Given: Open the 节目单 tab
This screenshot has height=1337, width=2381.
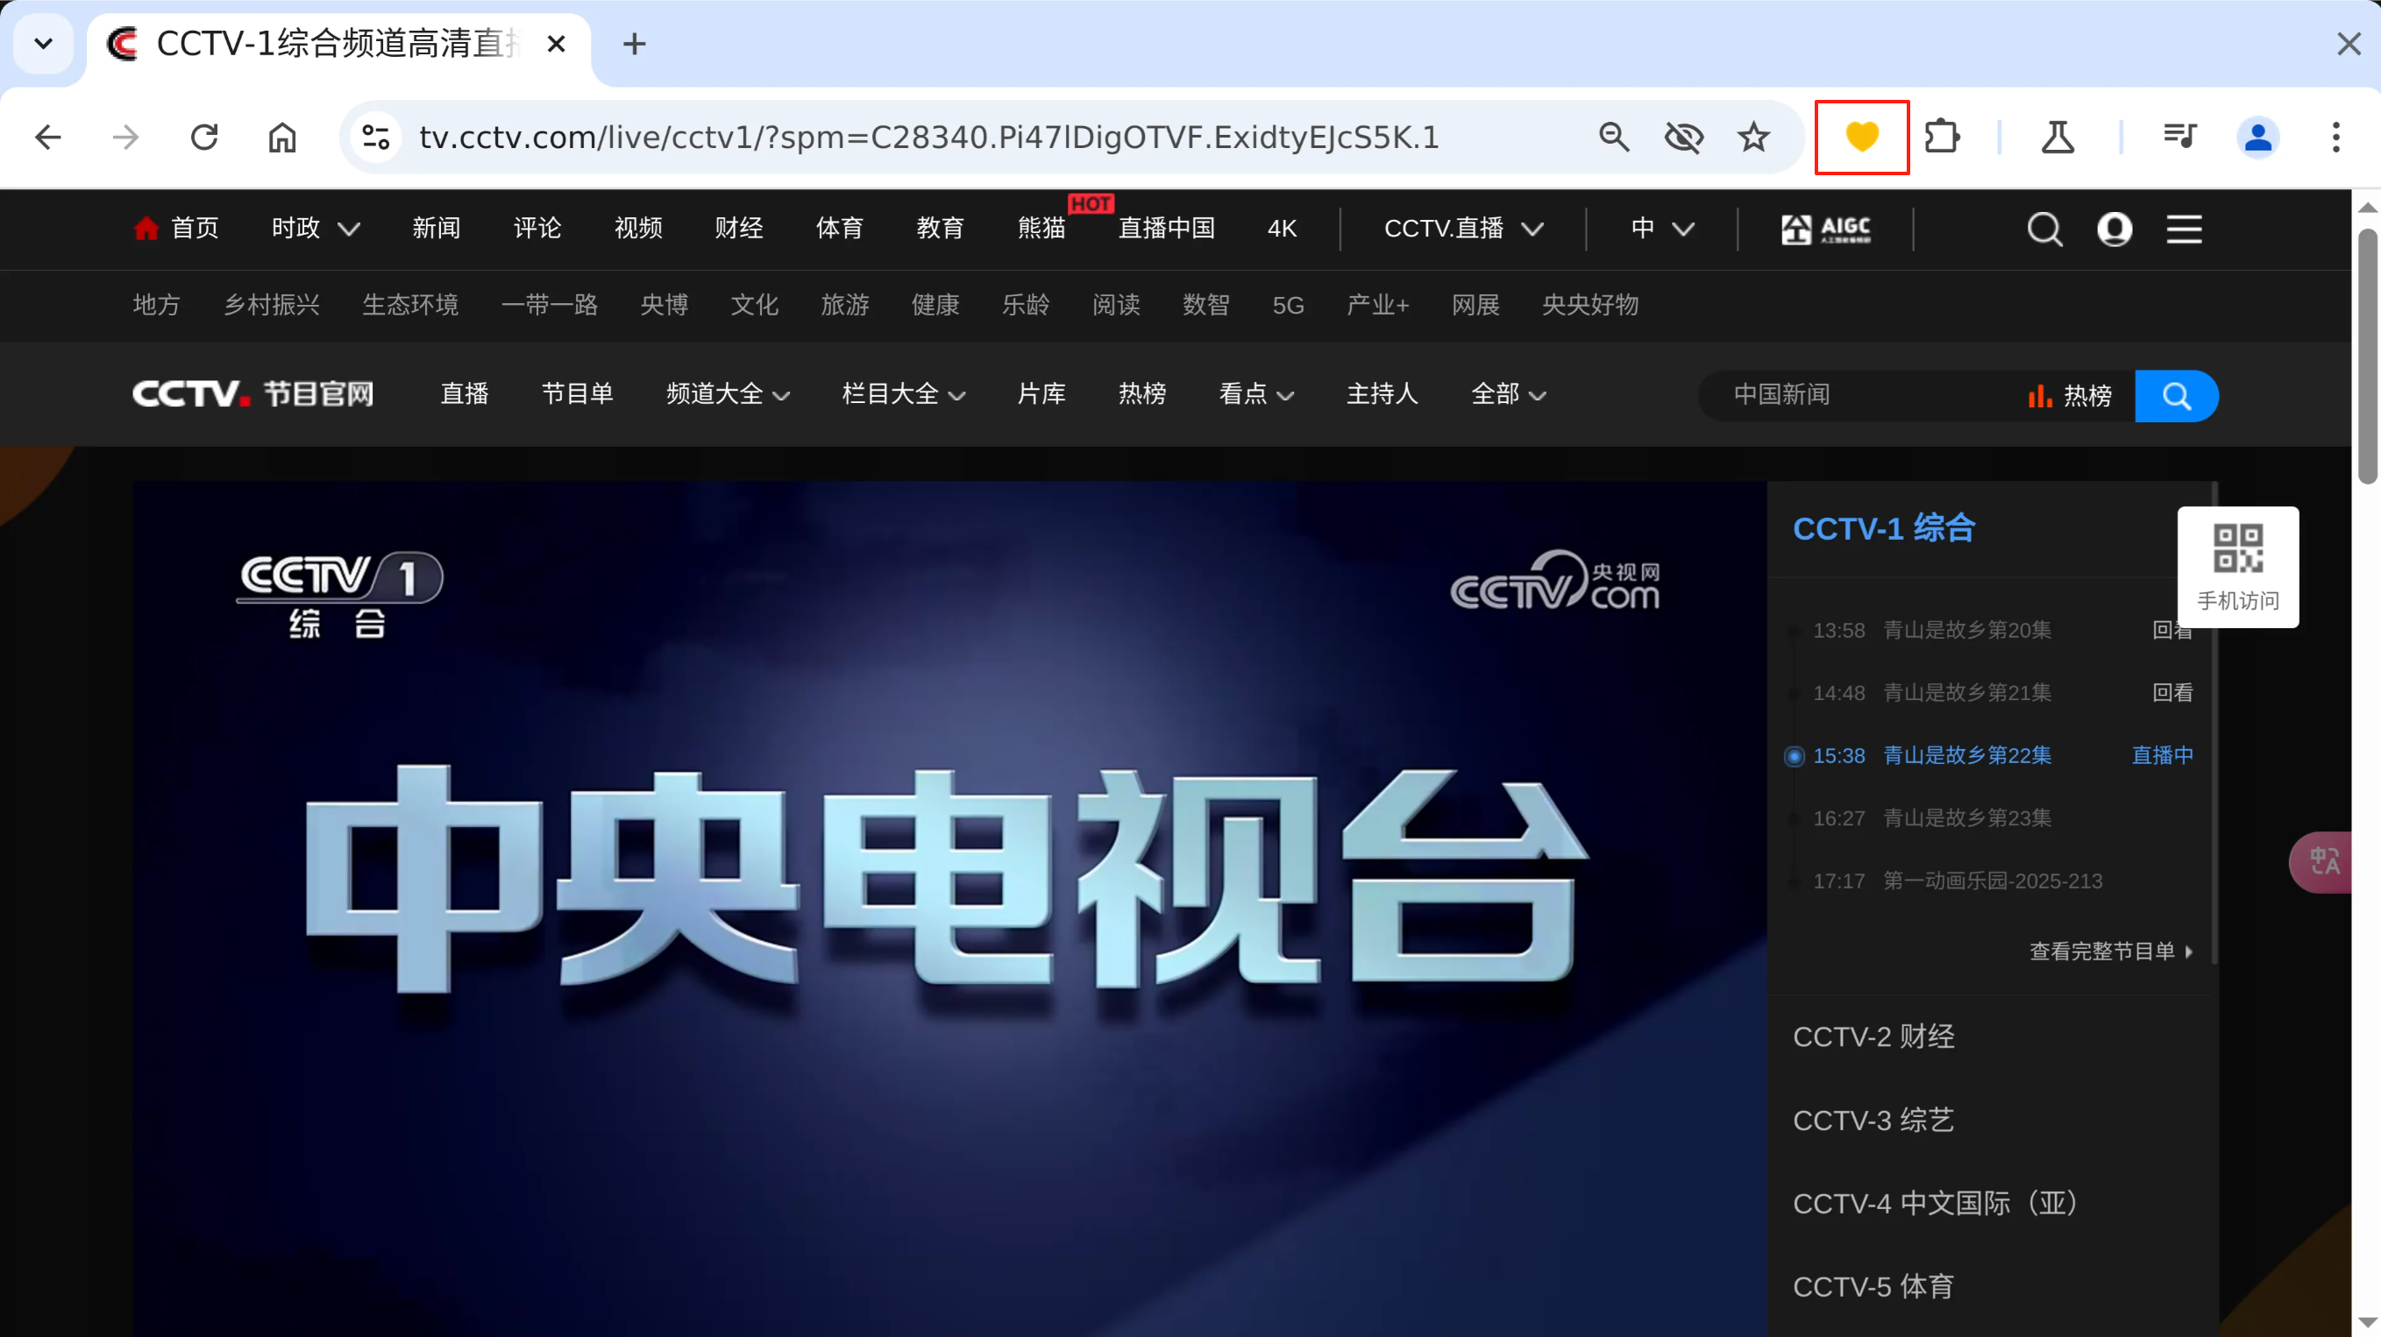Looking at the screenshot, I should coord(578,394).
